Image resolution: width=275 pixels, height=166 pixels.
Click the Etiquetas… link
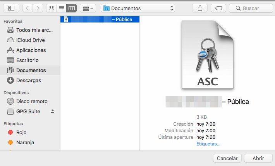click(208, 144)
